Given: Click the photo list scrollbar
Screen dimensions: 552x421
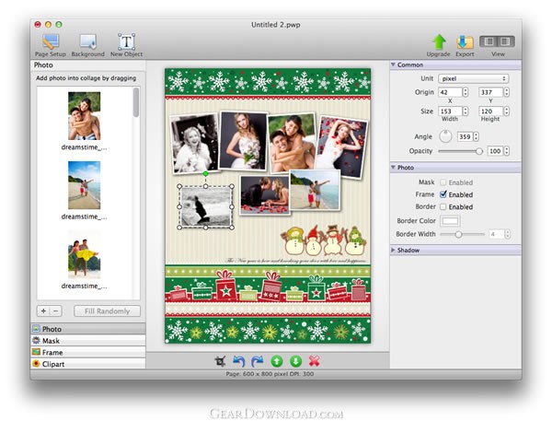Looking at the screenshot, I should 136,102.
